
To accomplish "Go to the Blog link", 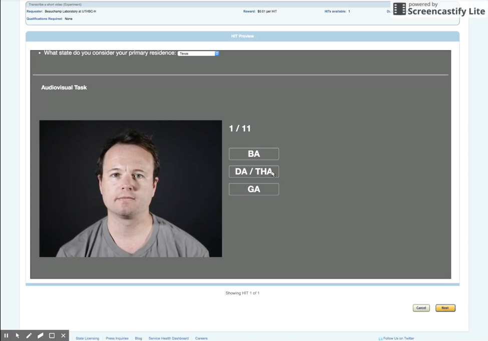I will pyautogui.click(x=139, y=338).
